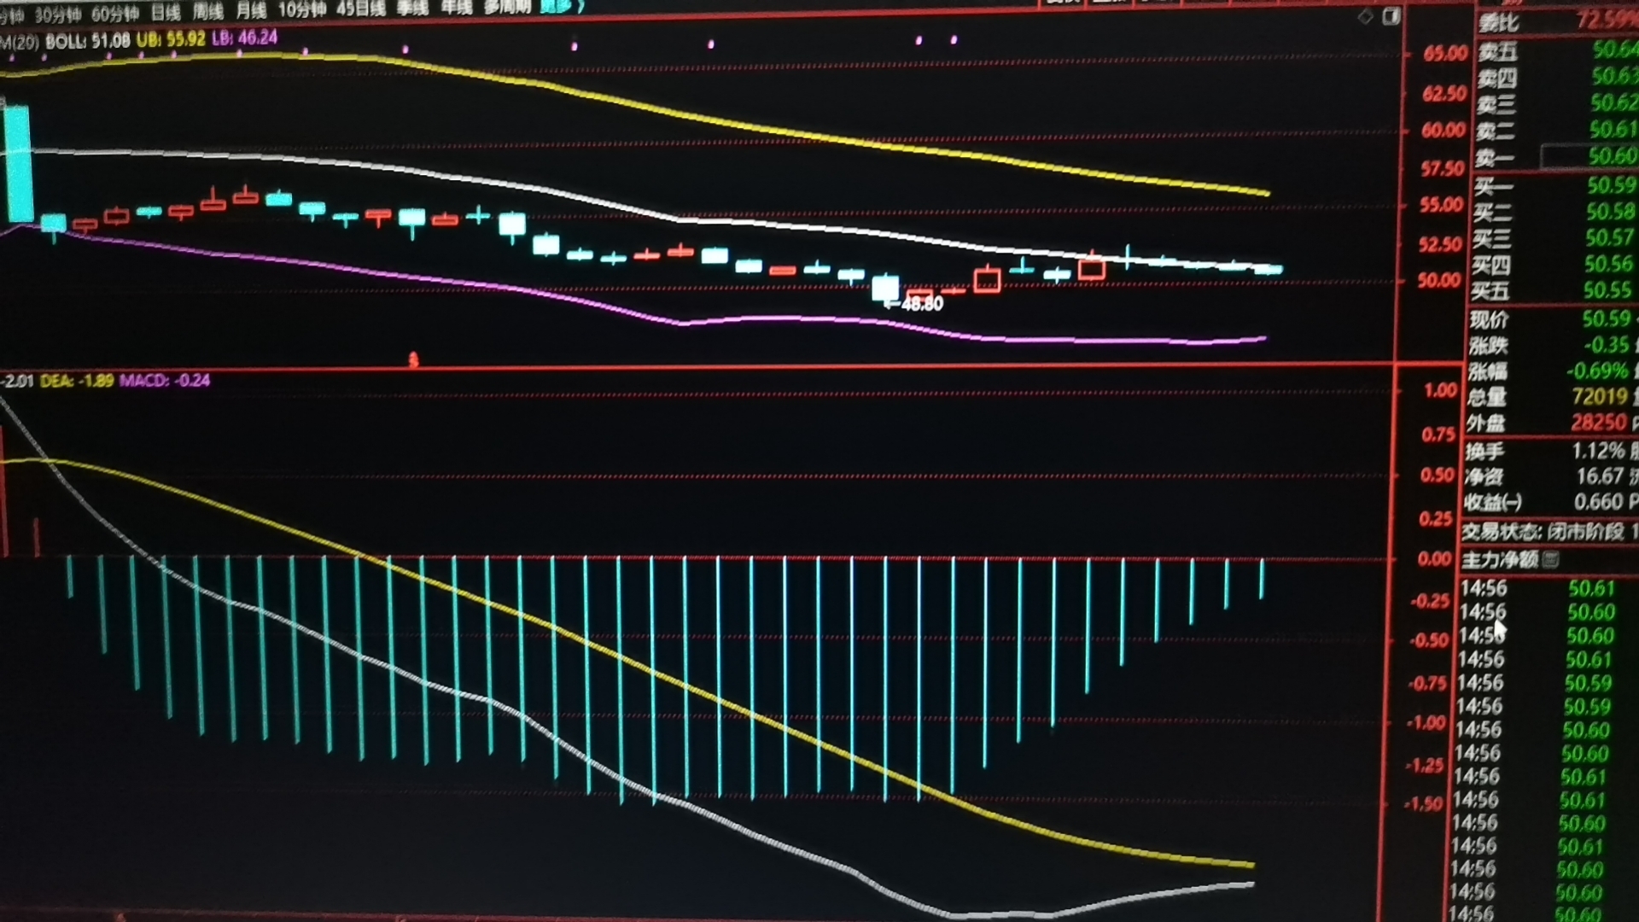Expand the 更多 period options
Screen dimensions: 1639x922
560,5
